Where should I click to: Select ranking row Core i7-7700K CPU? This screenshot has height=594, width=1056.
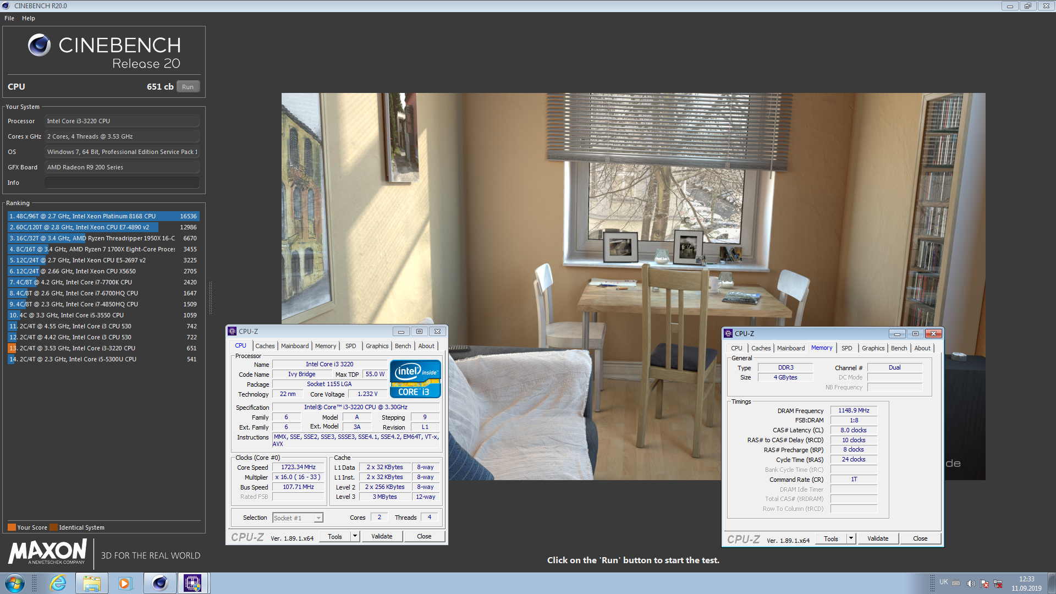[x=103, y=282]
